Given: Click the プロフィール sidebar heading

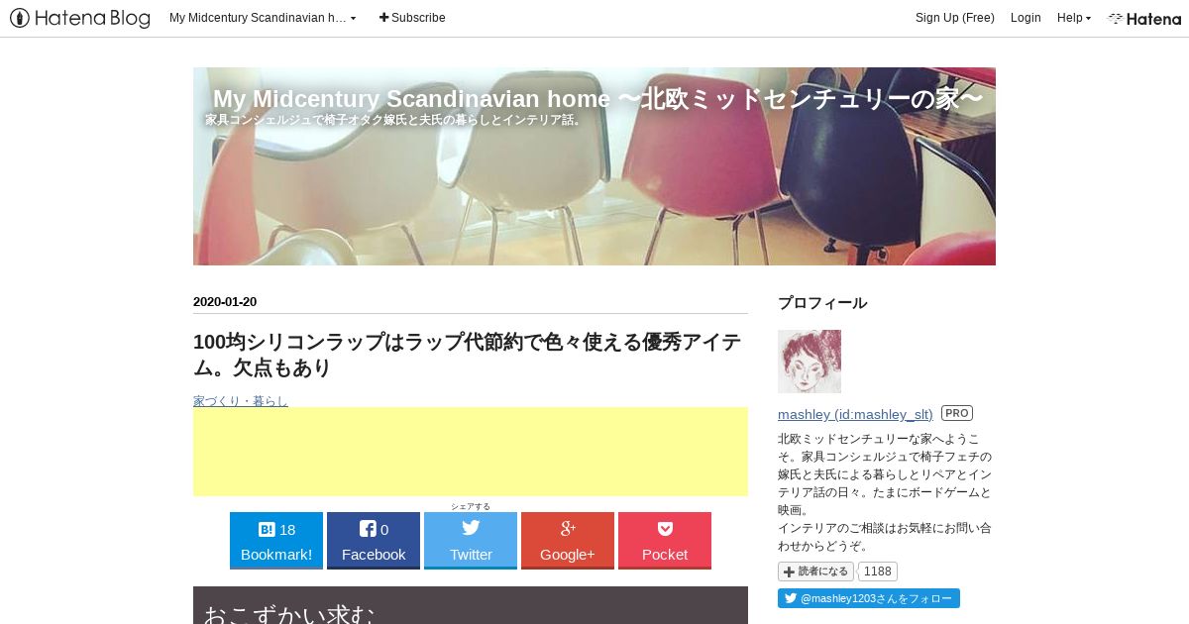Looking at the screenshot, I should [x=822, y=303].
